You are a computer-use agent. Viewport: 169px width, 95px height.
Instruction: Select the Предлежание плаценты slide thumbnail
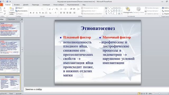10,65
